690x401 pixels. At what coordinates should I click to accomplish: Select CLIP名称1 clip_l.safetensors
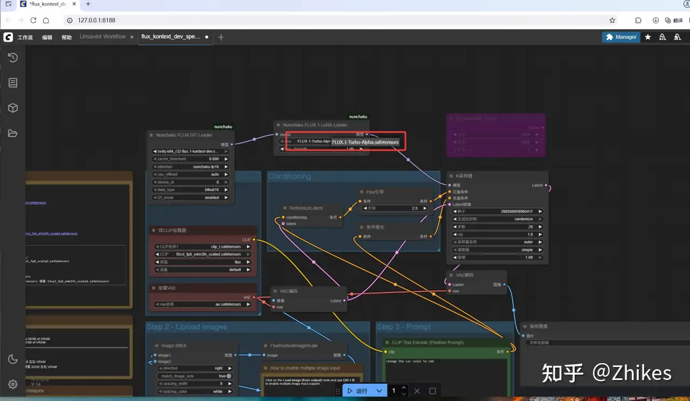203,247
